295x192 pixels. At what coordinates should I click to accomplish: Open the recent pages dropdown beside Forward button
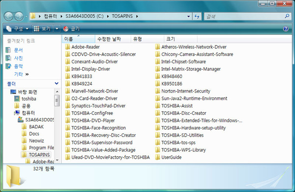click(x=27, y=16)
